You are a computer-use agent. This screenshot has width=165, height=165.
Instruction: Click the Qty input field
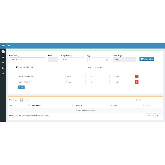(x=98, y=60)
